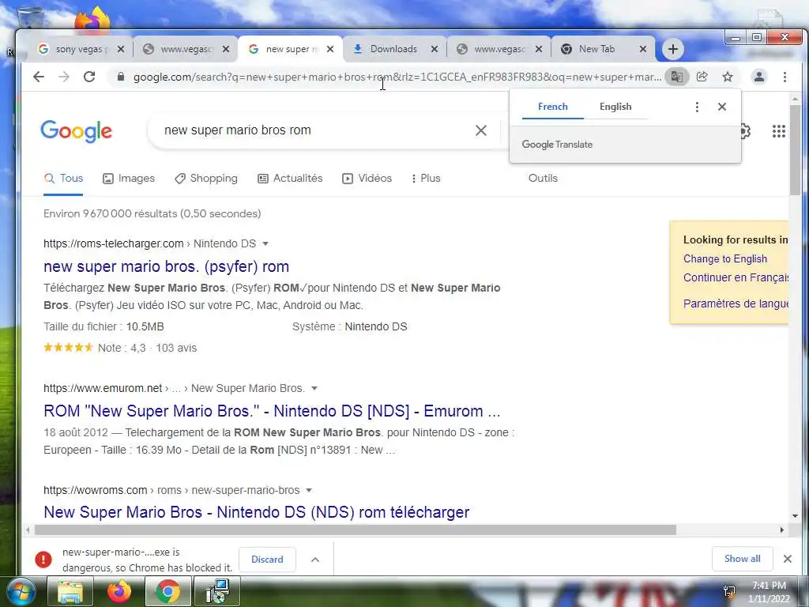This screenshot has width=809, height=607.
Task: Click the forward navigation arrow
Action: (64, 77)
